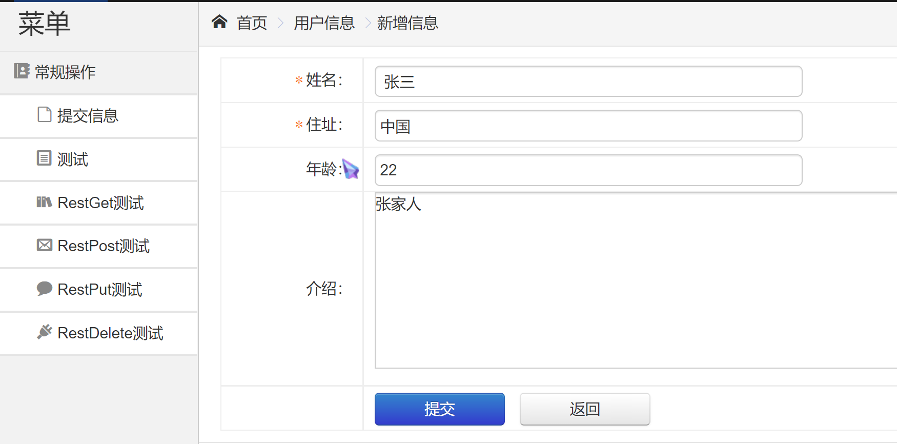Click the document icon beside 提交信息
Screen dimensions: 897x444
pyautogui.click(x=45, y=114)
